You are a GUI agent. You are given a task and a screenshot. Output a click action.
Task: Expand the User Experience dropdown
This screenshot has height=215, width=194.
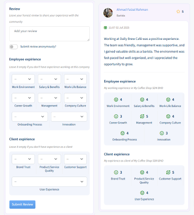[x=49, y=181]
